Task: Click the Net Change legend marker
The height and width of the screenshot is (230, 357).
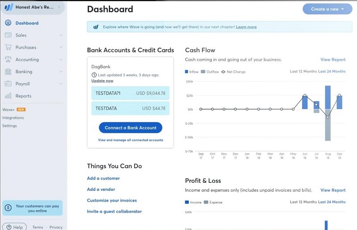Action: click(x=224, y=72)
